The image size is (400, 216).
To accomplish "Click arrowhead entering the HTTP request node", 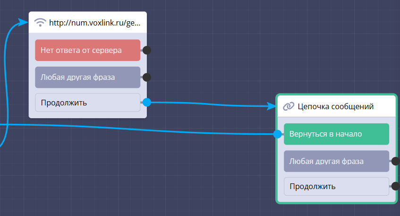I will click(24, 22).
